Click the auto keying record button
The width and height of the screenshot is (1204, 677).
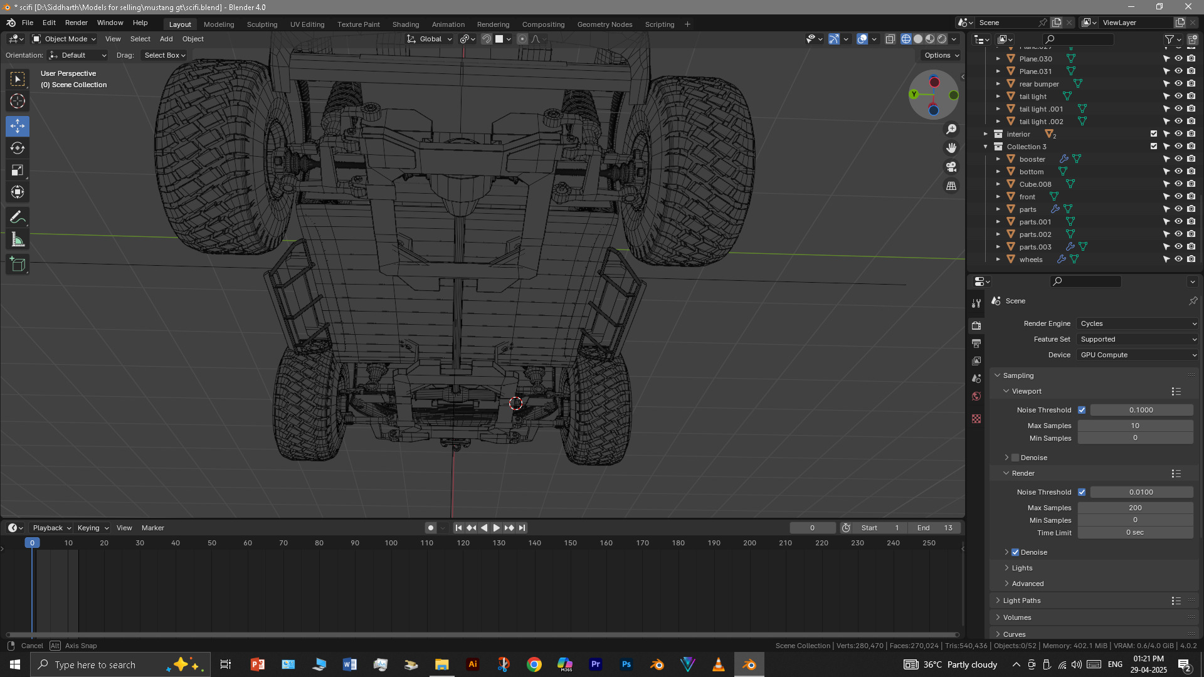(430, 528)
